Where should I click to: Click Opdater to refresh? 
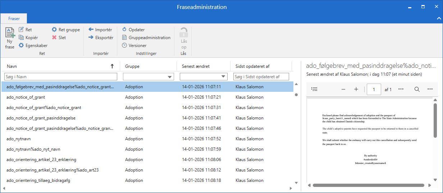(133, 30)
